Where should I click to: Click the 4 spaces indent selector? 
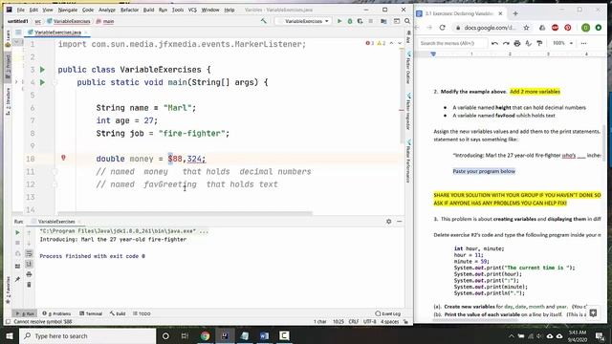click(389, 322)
